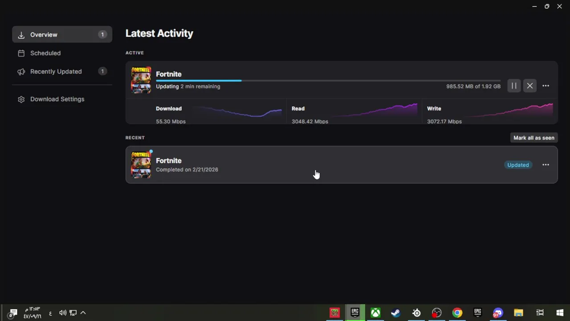Pause the active Fortnite update
Screen dimensions: 570x321
coord(514,86)
